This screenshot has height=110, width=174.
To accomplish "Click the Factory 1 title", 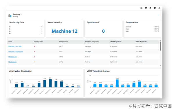I will click(17, 14).
